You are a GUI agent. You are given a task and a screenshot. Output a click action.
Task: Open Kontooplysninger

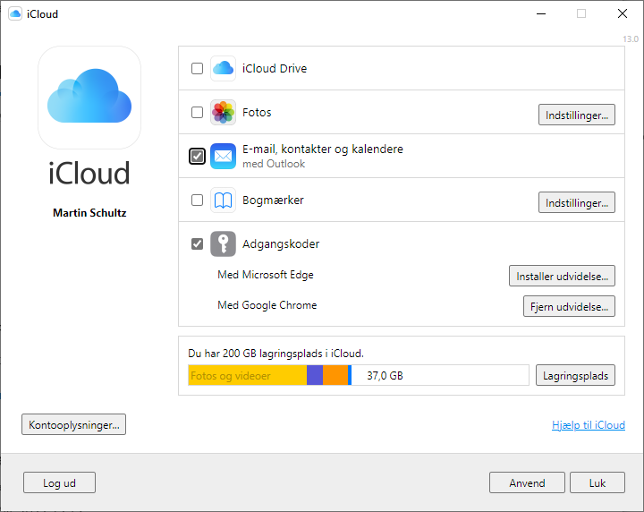point(74,424)
